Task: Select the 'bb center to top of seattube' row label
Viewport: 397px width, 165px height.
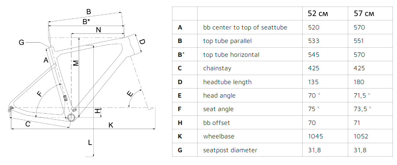Action: [245, 27]
